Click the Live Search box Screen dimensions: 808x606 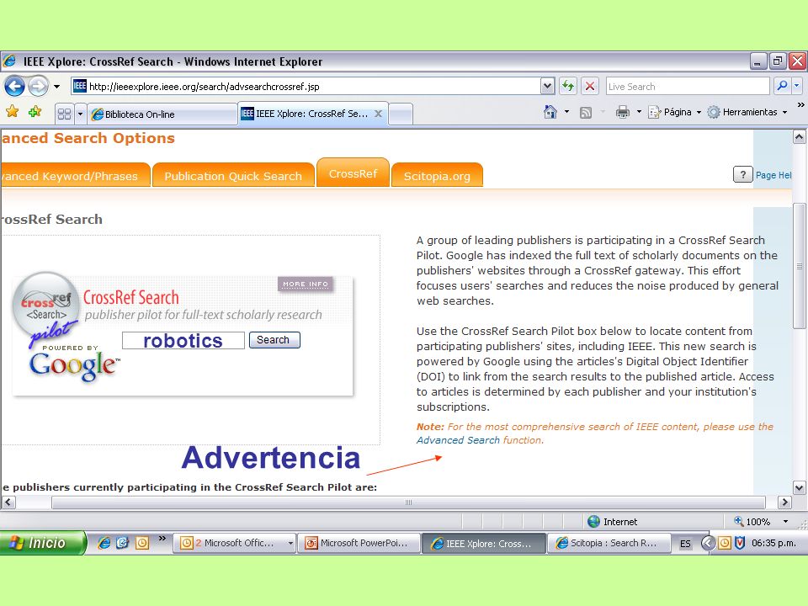[687, 87]
